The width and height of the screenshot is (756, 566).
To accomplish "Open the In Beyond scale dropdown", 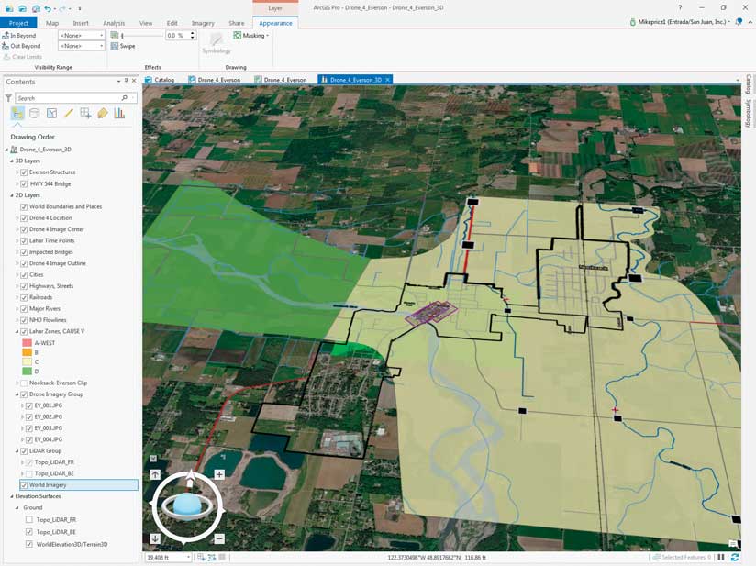I will point(101,36).
